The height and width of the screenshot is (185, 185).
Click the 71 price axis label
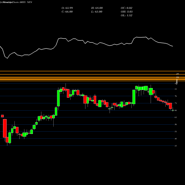(176, 103)
